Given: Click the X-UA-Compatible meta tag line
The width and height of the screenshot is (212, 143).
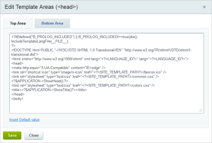Looking at the screenshot, I should (x=58, y=68).
